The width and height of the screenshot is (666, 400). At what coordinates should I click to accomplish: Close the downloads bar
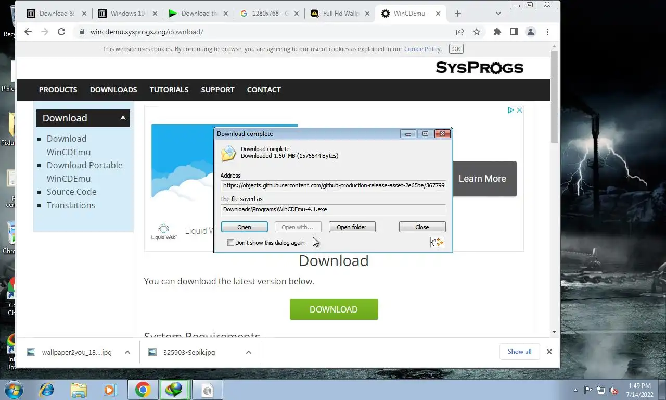click(549, 352)
